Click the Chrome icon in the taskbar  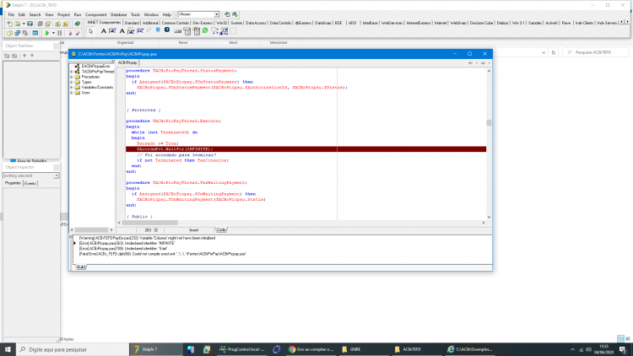coord(292,349)
